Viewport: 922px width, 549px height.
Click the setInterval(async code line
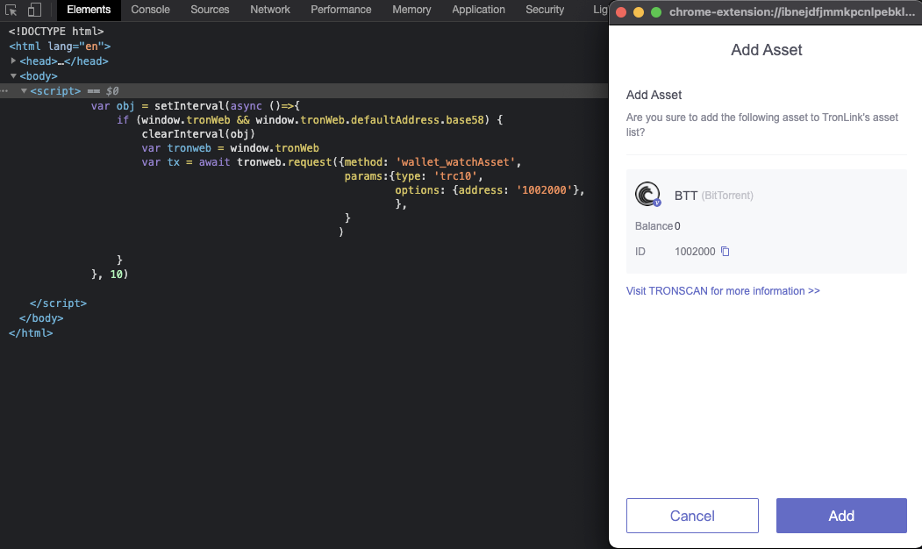pos(196,106)
